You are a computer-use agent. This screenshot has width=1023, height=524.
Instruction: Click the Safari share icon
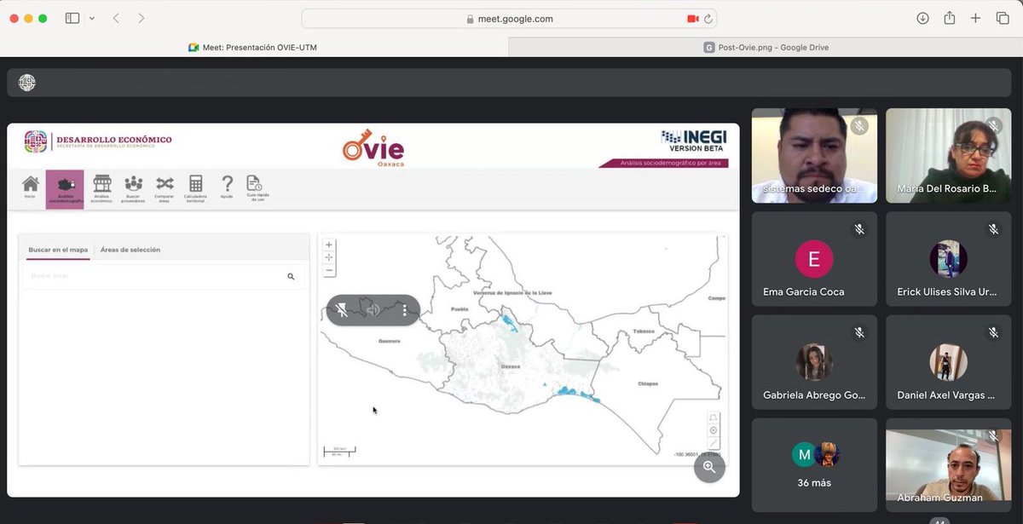click(949, 18)
